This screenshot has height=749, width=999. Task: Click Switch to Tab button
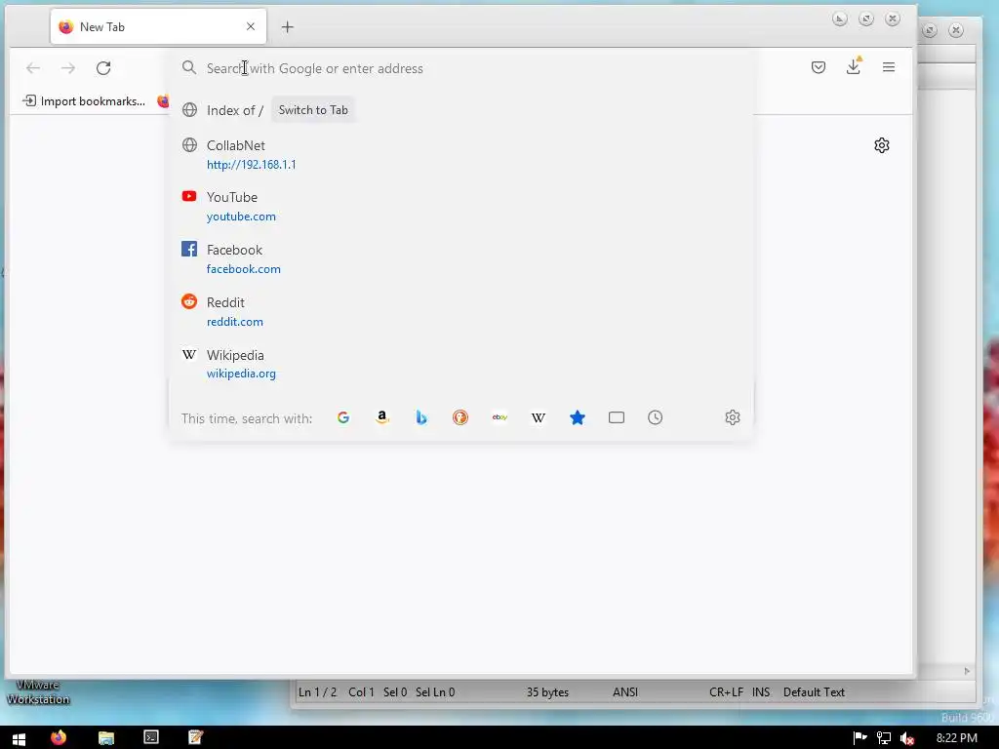(313, 110)
